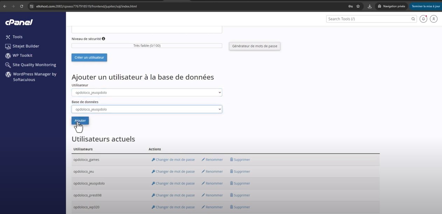Focus the Search Tools input field
This screenshot has width=442, height=214.
pos(368,19)
